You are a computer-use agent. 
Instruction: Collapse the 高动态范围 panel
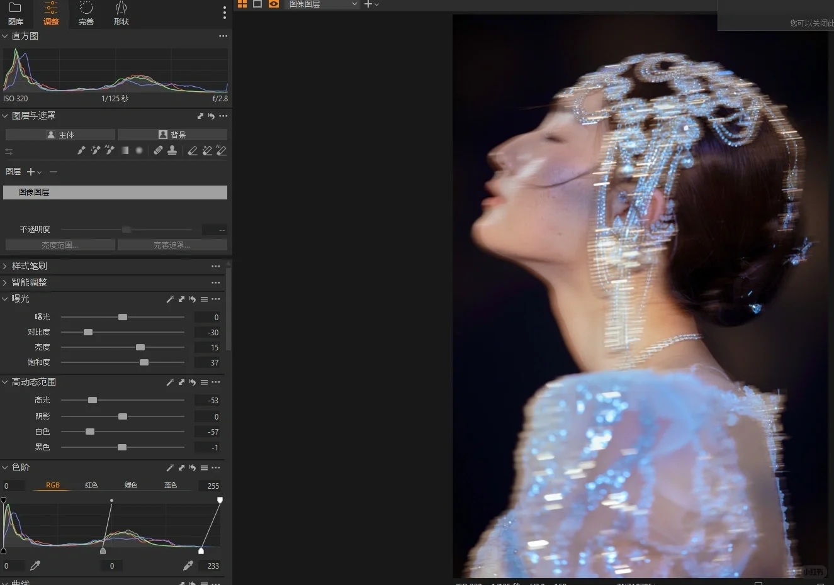pos(5,382)
